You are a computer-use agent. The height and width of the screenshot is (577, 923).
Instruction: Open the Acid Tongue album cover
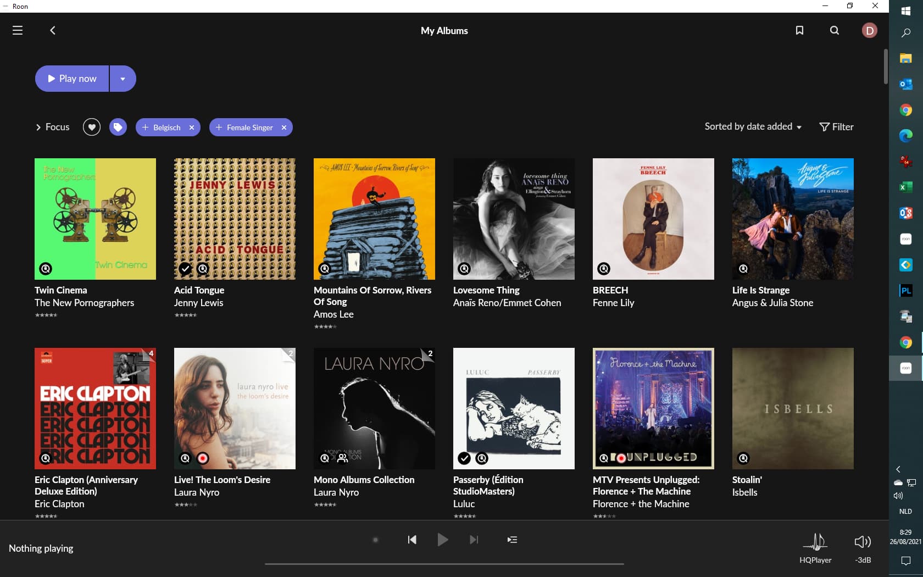235,219
